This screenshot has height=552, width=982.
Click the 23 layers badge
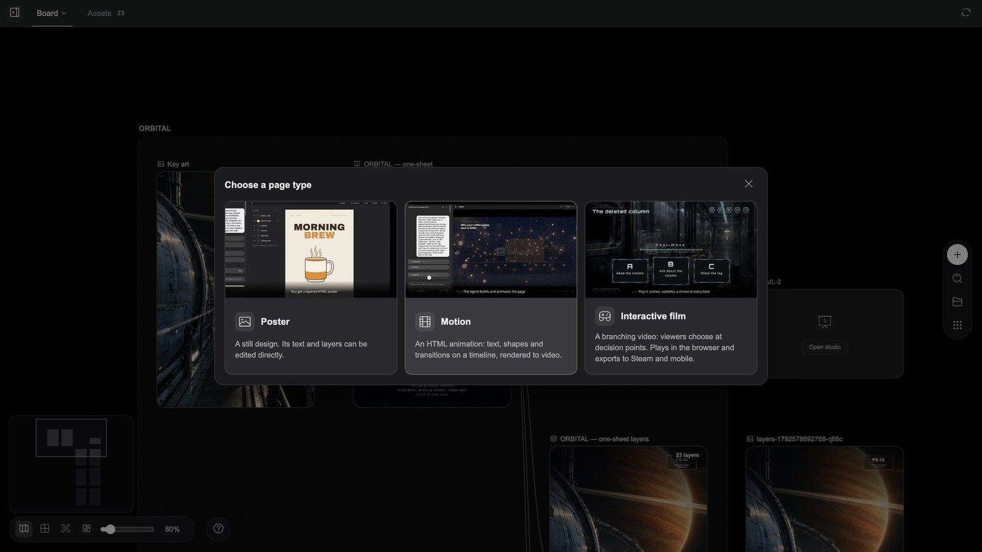tap(687, 455)
